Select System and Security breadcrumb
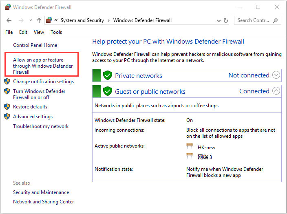 82,20
